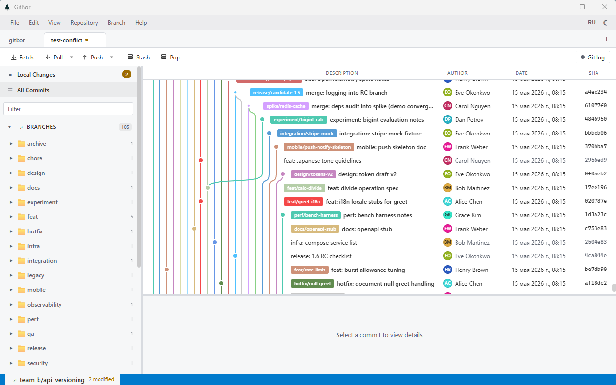The height and width of the screenshot is (385, 616).
Task: Click the Pull arrow icon
Action: coord(48,58)
